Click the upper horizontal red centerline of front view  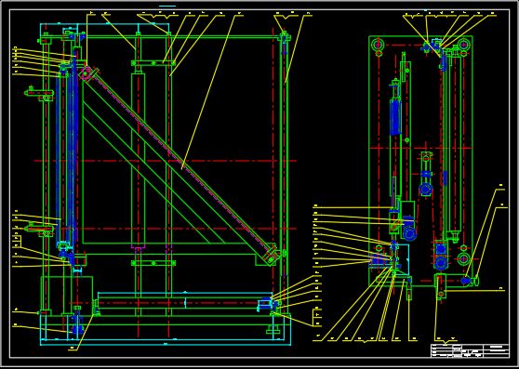[x=166, y=161]
